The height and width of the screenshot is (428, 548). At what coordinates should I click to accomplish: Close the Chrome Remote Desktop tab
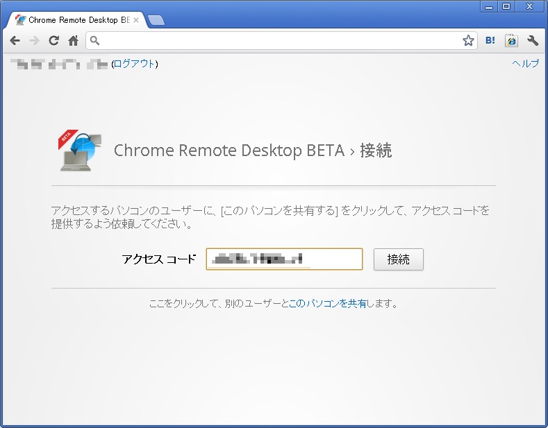coord(136,20)
